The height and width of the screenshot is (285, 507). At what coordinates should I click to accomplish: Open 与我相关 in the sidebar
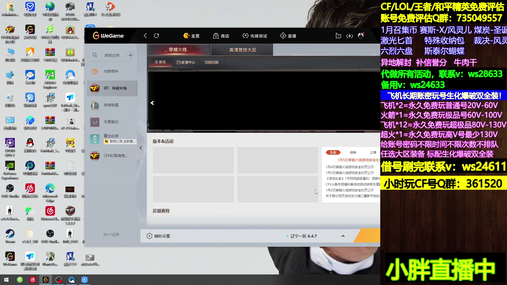[112, 71]
